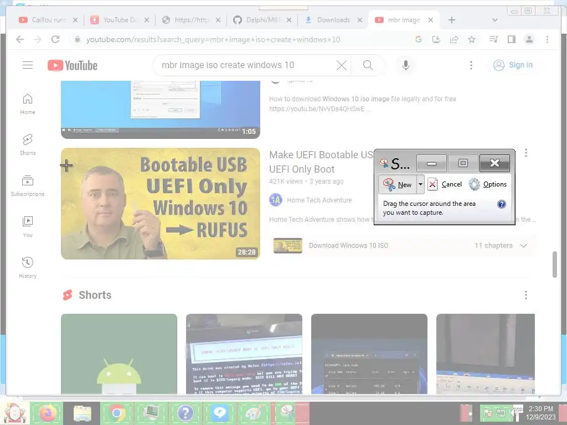
Task: Open a new browser tab
Action: [452, 20]
